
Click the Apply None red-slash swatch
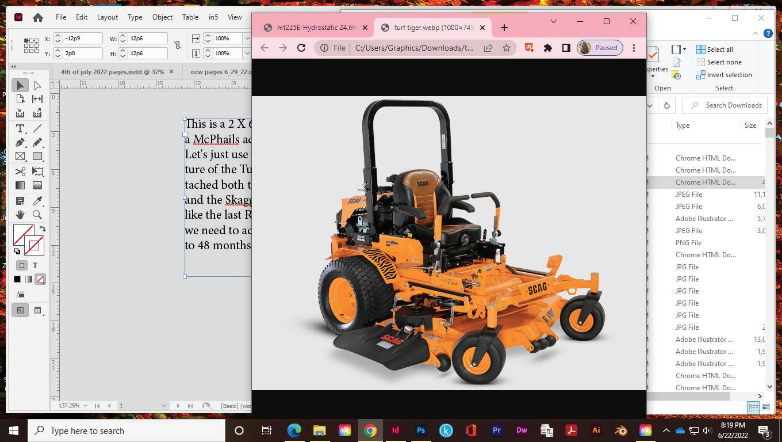tap(40, 279)
